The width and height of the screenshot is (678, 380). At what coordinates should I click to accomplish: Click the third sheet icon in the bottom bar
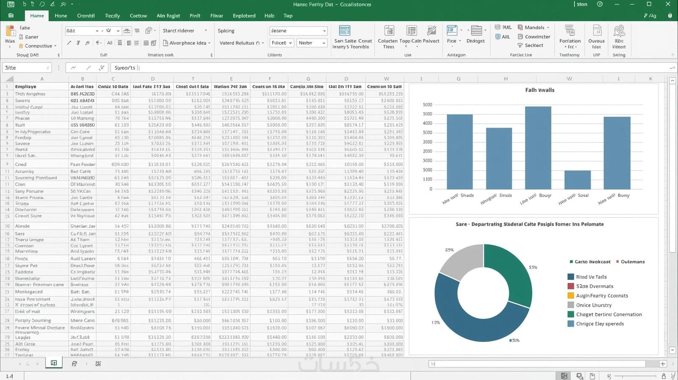(98, 363)
